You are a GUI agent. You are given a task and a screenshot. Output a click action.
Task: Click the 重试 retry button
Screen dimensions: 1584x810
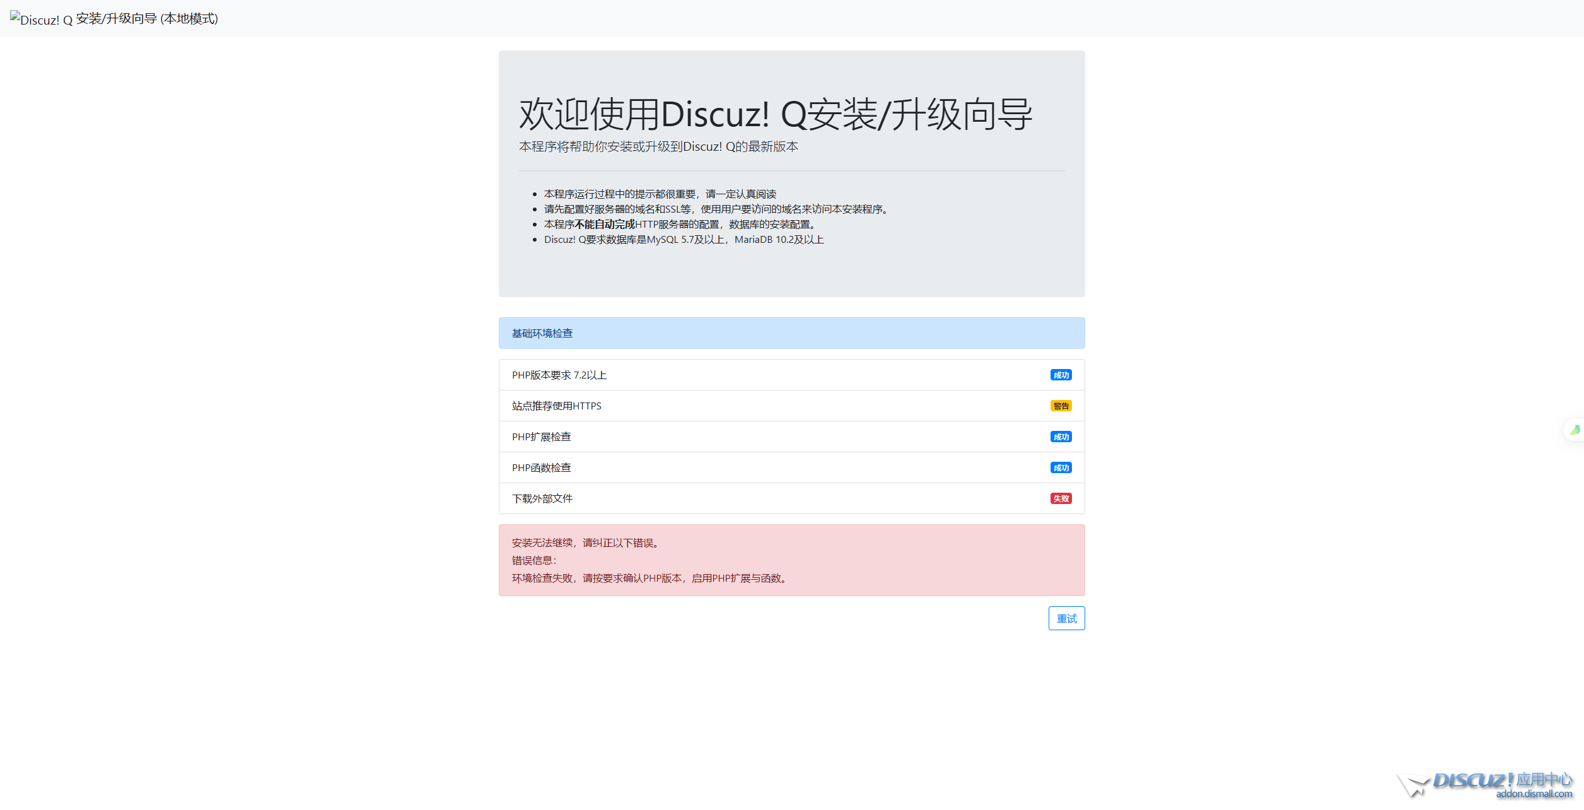[1066, 618]
